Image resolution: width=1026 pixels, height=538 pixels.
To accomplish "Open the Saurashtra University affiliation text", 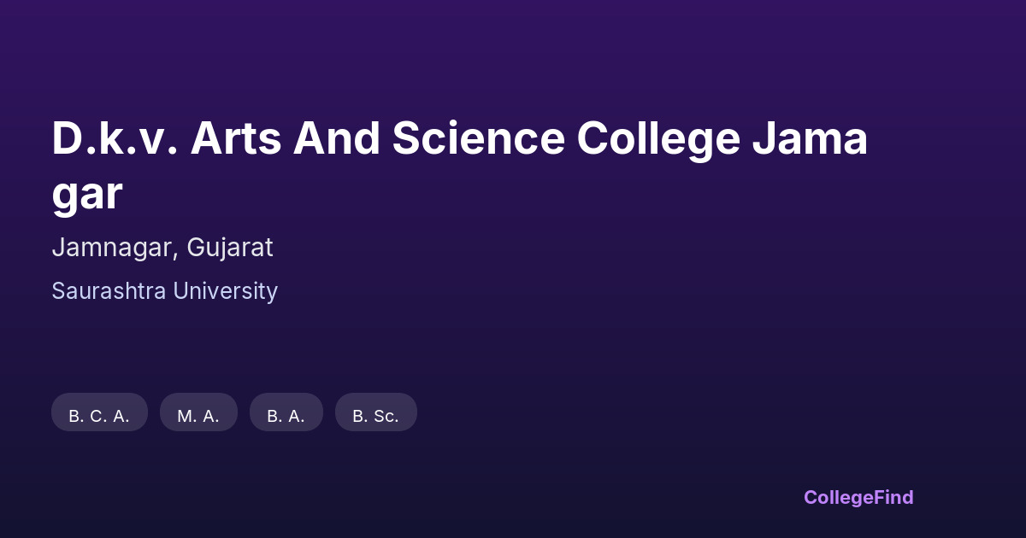I will [x=164, y=291].
